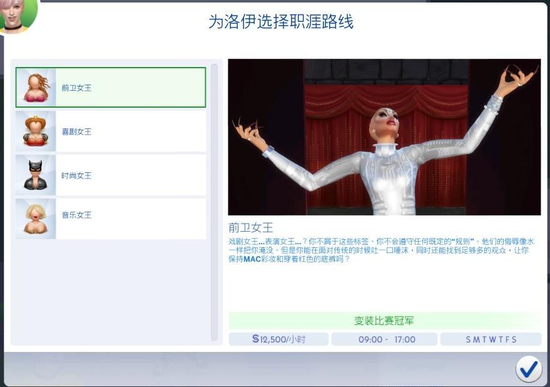Click the 音乐女王 row label

(x=76, y=215)
